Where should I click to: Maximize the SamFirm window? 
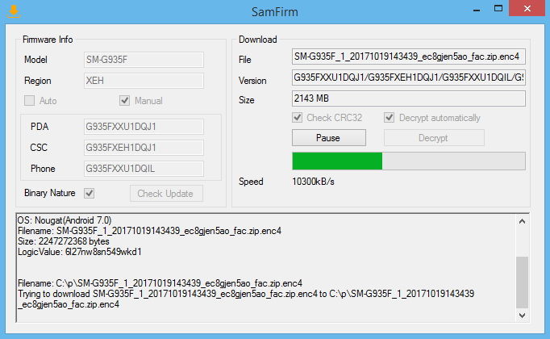[x=498, y=8]
